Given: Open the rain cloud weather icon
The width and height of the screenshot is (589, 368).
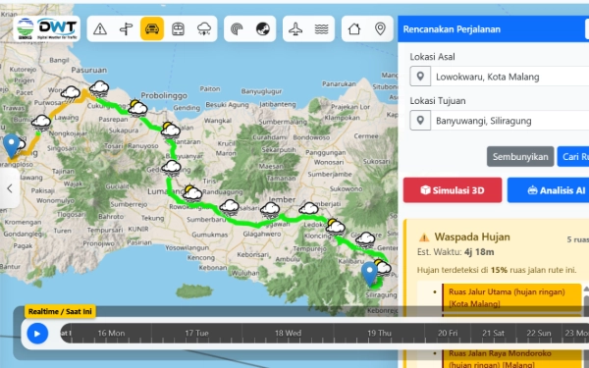Looking at the screenshot, I should click(x=204, y=28).
